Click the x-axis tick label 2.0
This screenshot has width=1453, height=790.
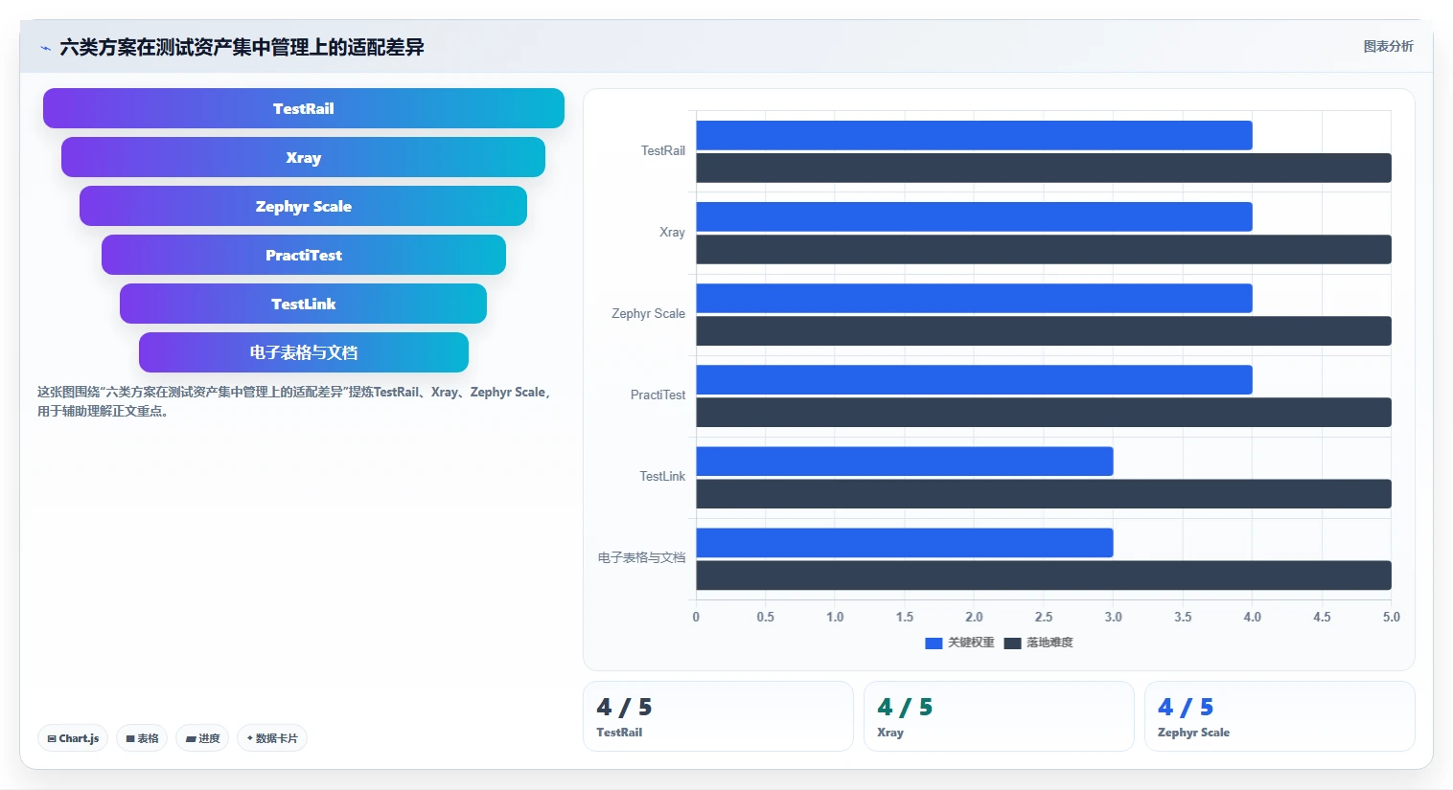pos(974,617)
